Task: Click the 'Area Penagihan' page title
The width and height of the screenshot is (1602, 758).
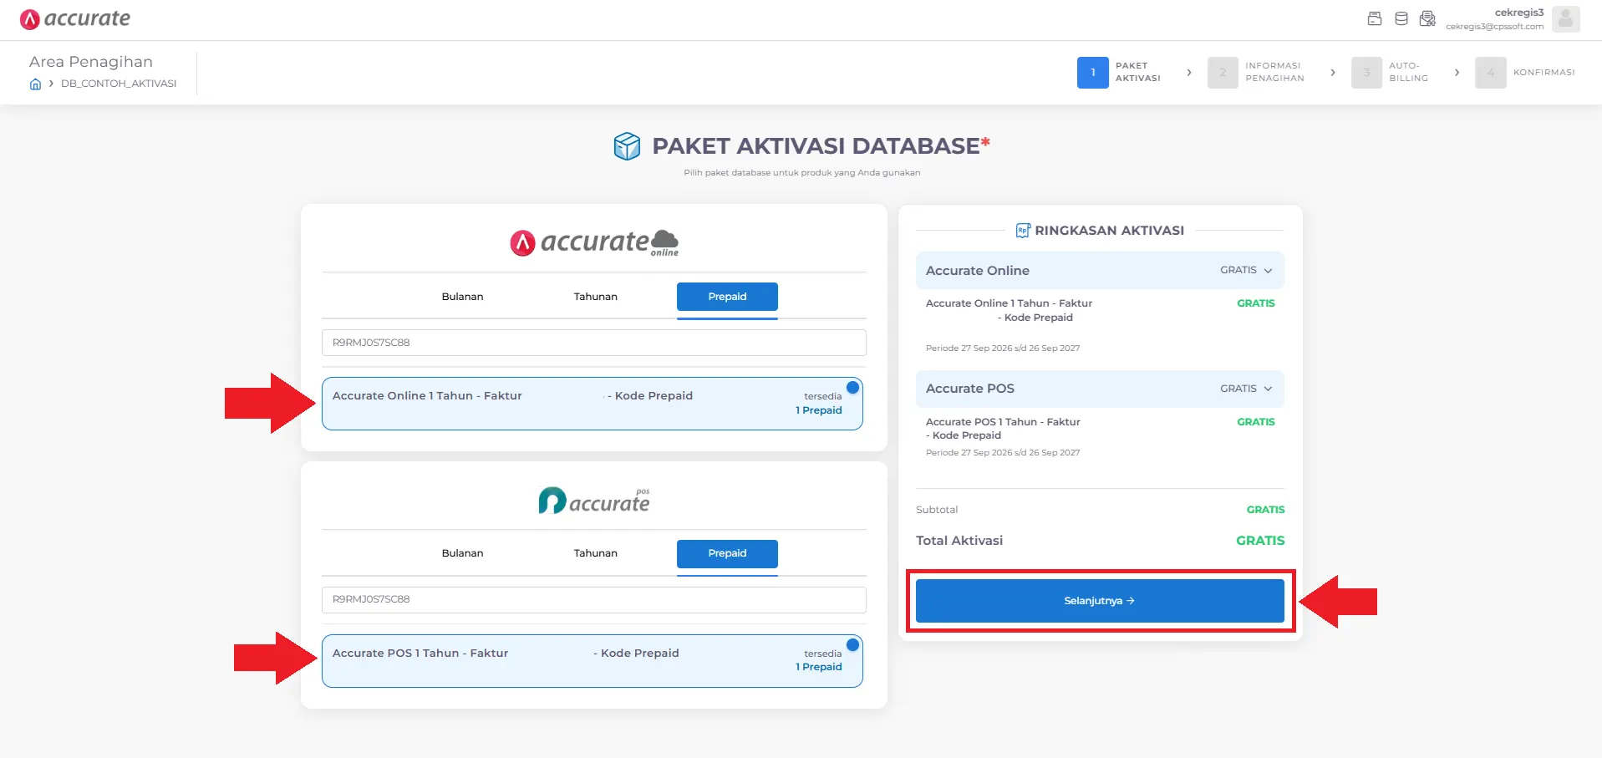Action: (91, 62)
